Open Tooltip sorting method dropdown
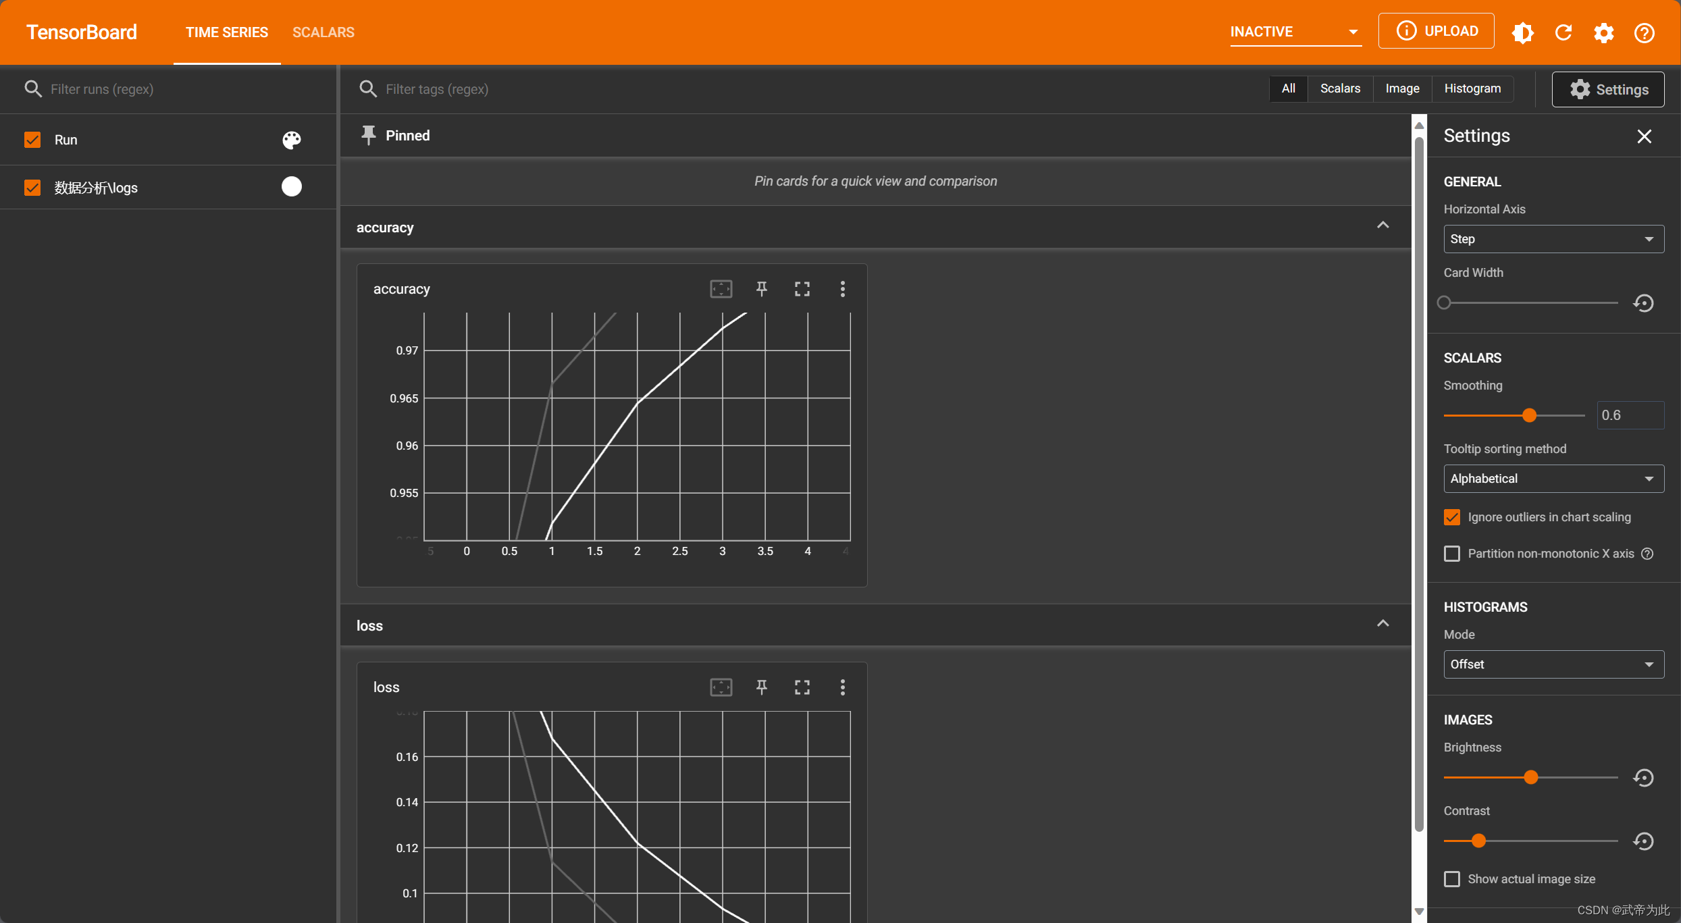Viewport: 1681px width, 923px height. (1553, 479)
